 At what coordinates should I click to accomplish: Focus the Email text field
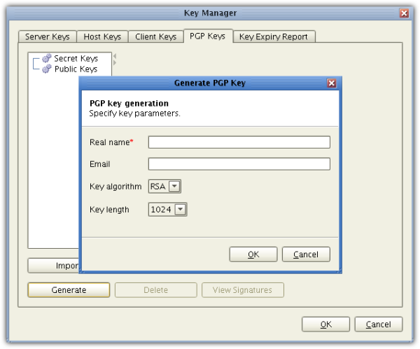coord(239,164)
